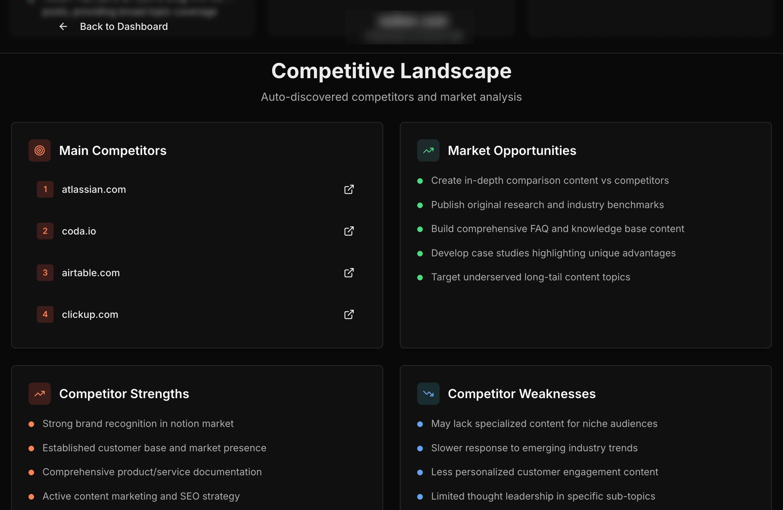Click the Competitor Strengths orange arrow icon

[40, 394]
